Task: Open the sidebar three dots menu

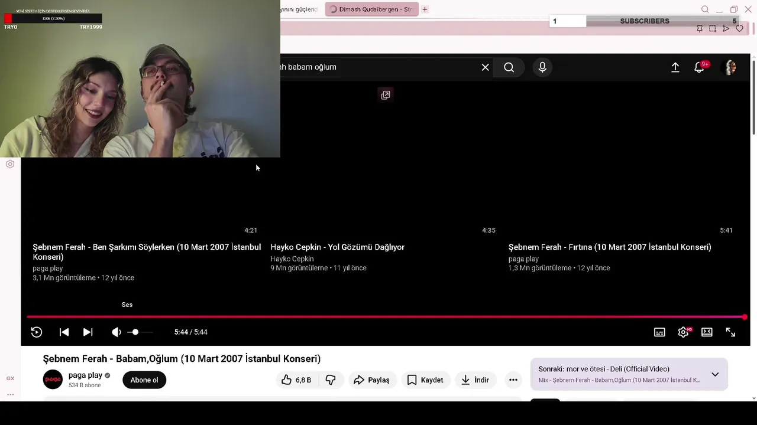Action: click(10, 394)
